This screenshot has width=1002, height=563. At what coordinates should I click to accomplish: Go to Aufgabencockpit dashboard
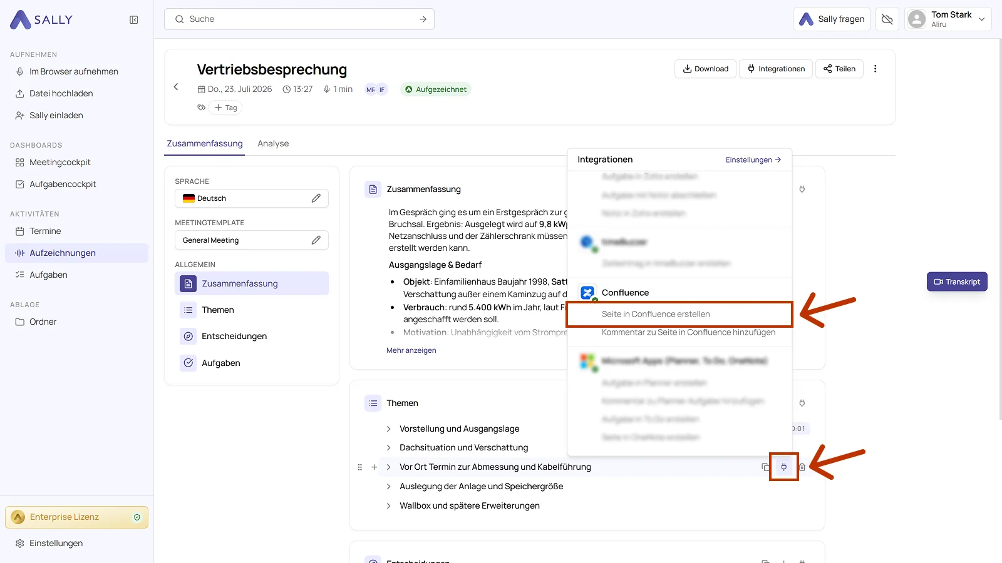[63, 184]
